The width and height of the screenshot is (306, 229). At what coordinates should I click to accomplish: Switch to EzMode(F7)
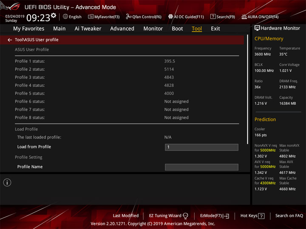pyautogui.click(x=211, y=216)
